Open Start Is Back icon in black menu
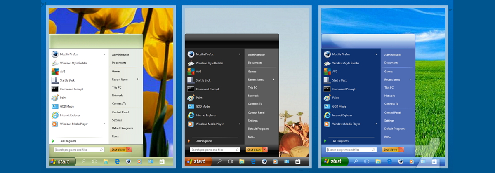495x173 pixels. [x=191, y=80]
